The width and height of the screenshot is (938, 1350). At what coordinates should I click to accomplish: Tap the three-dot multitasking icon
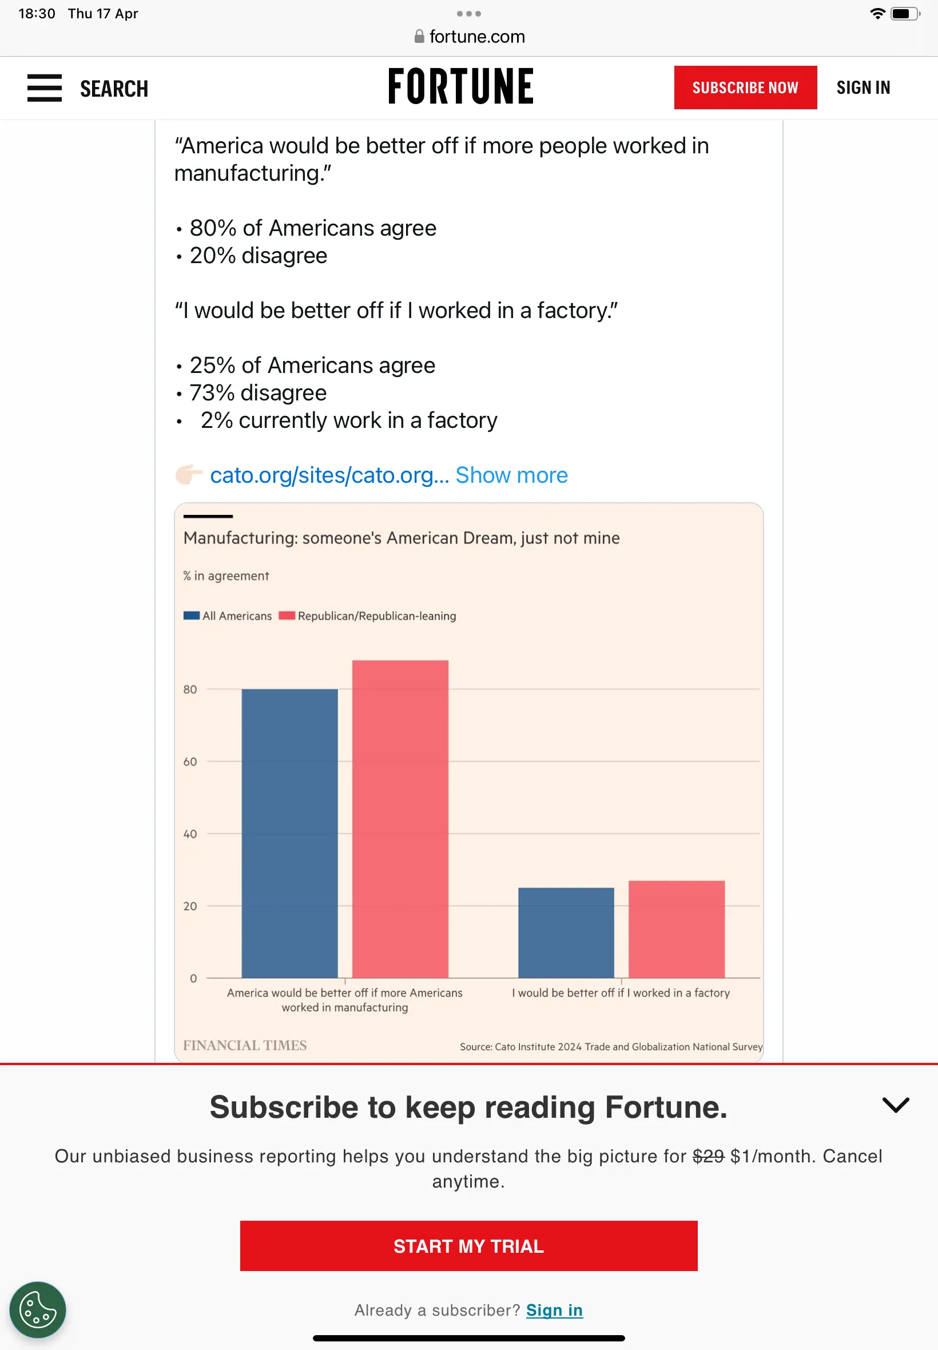468,14
